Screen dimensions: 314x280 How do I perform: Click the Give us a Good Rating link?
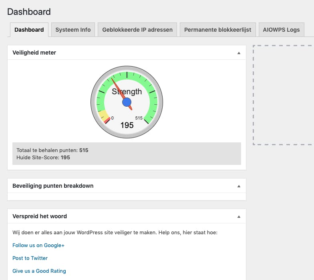[x=39, y=271]
